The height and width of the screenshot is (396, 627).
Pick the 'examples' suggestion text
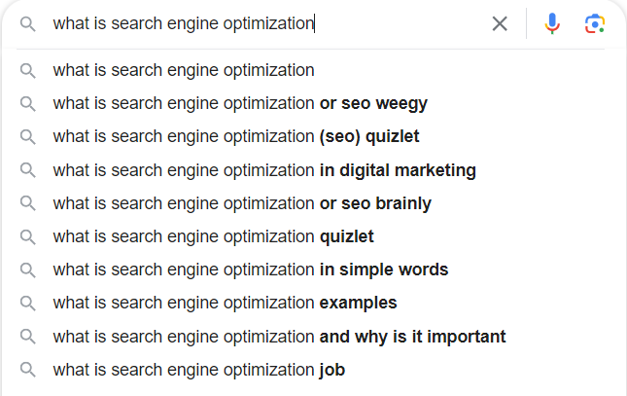(225, 304)
